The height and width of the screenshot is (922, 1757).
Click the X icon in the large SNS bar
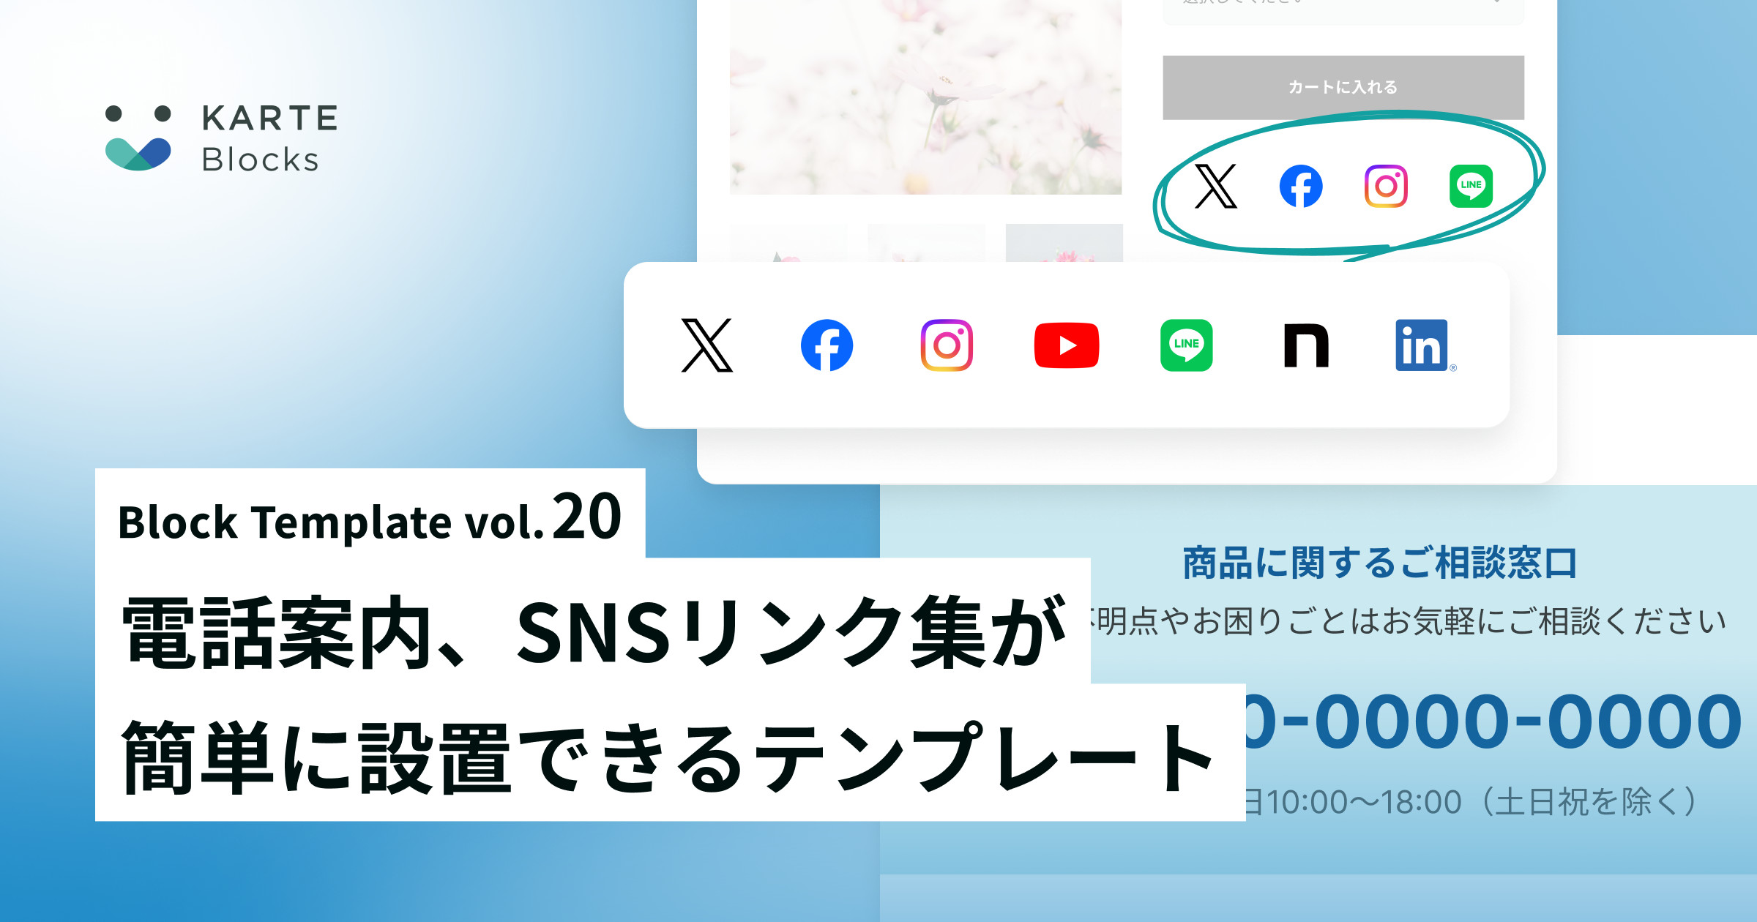coord(706,345)
